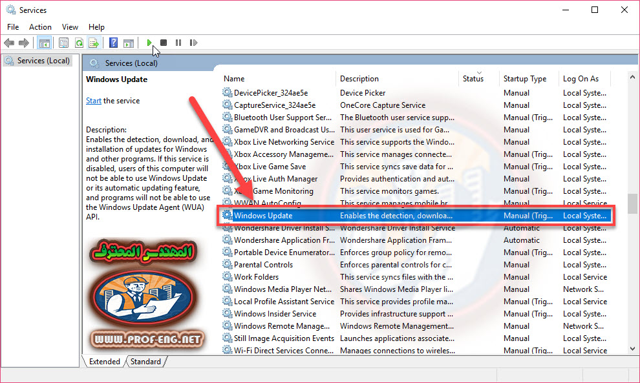This screenshot has width=640, height=383.
Task: Sort by the Status column header
Action: [479, 79]
